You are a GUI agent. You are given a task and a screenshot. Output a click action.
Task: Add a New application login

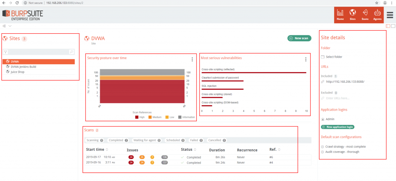click(338, 127)
